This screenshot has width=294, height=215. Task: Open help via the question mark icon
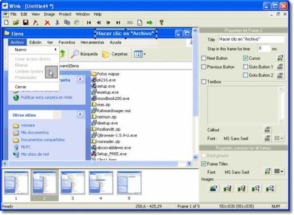click(161, 23)
